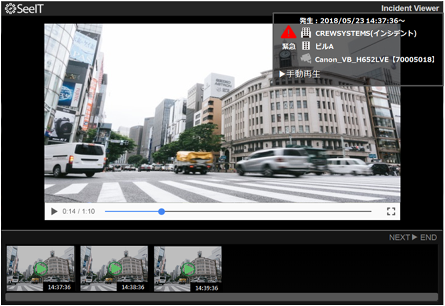445x306 pixels.
Task: Click the 0:14 / 1:10 time display
Action: (x=78, y=211)
